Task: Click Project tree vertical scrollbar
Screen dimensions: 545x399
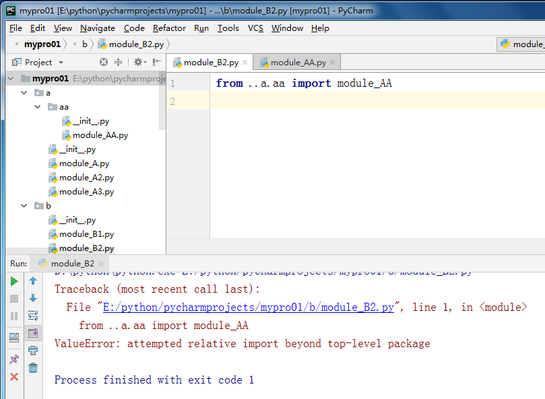Action: [x=162, y=102]
